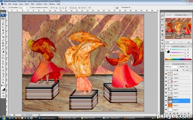Open the tool preset picker arrow

click(6, 8)
